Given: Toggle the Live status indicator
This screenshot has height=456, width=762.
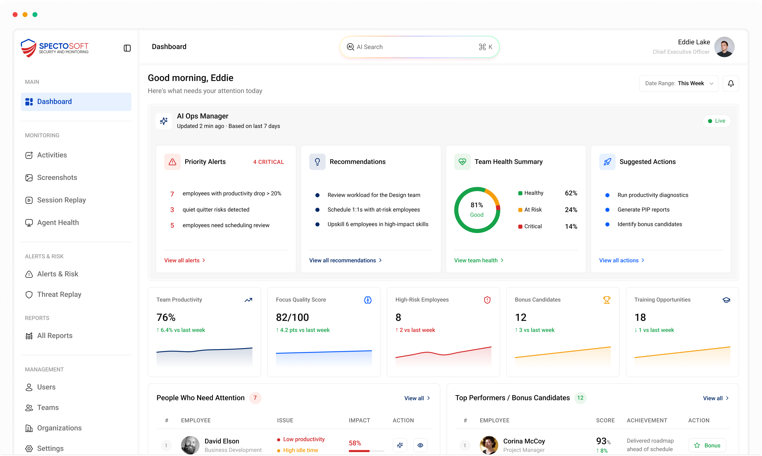Looking at the screenshot, I should click(716, 121).
